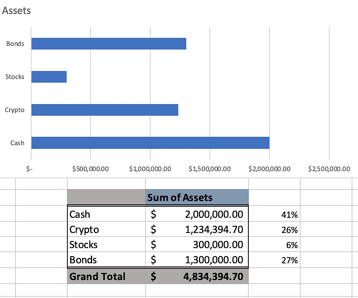Click the Bonds axis label
The height and width of the screenshot is (298, 358).
(15, 43)
